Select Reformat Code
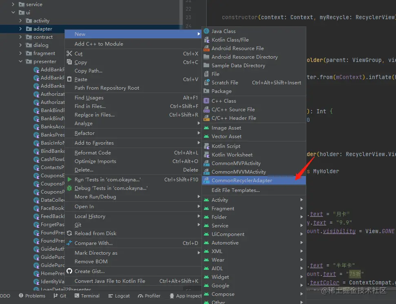Viewport: 396px width, 304px height. (133, 153)
